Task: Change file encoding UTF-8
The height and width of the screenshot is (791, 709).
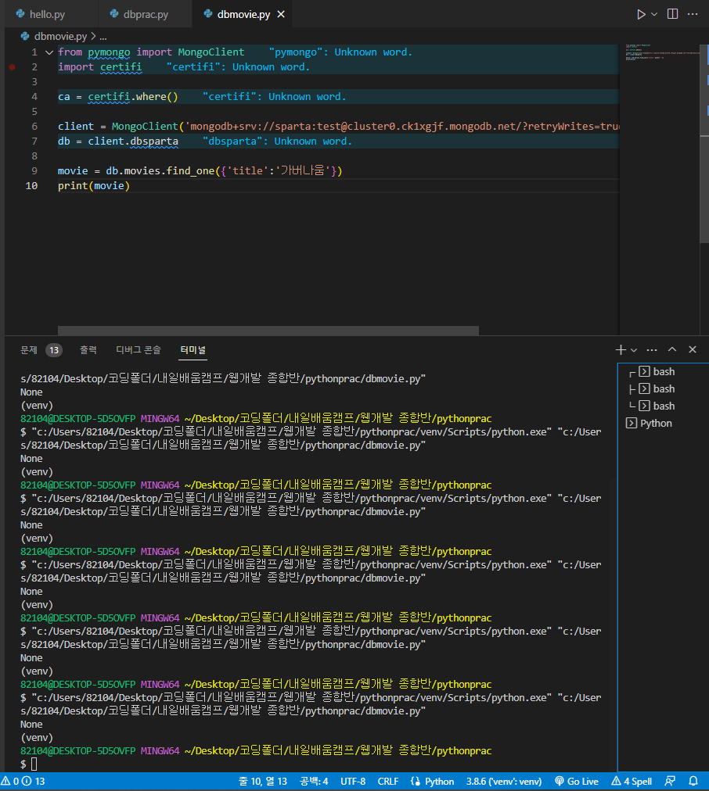Action: (352, 782)
